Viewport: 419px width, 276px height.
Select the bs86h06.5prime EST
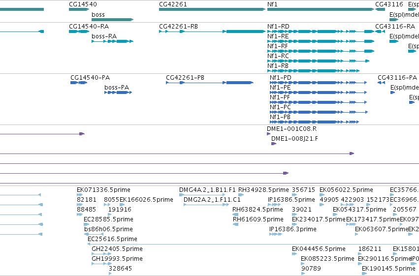pos(94,234)
